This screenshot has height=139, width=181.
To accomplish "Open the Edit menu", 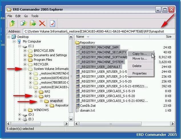I will [18, 16].
